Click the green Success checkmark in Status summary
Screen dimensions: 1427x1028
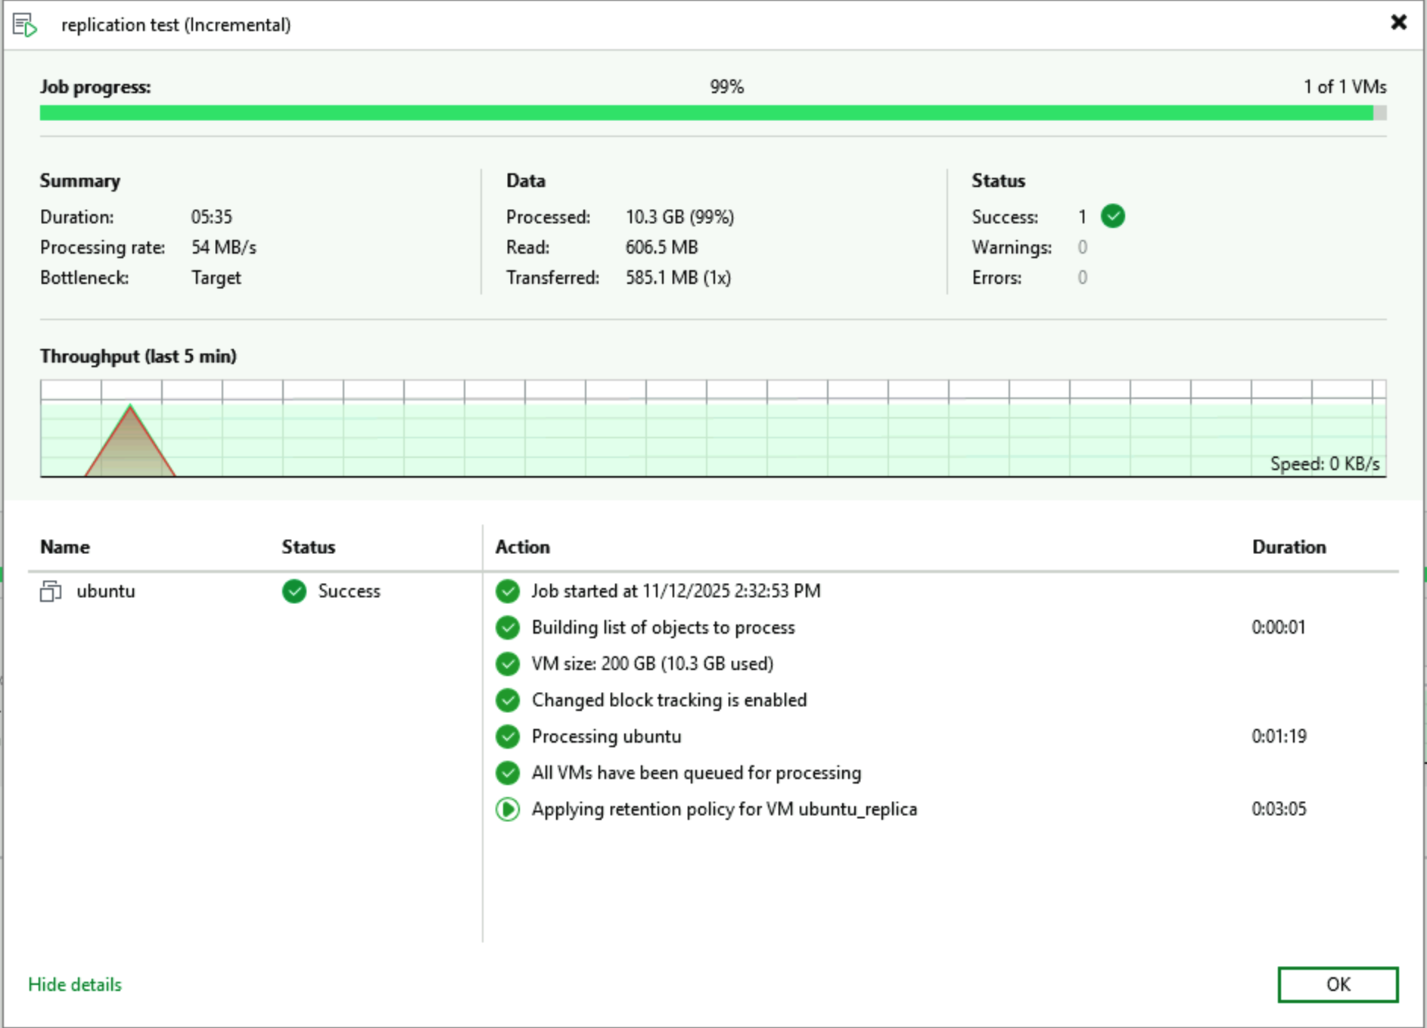click(1112, 217)
